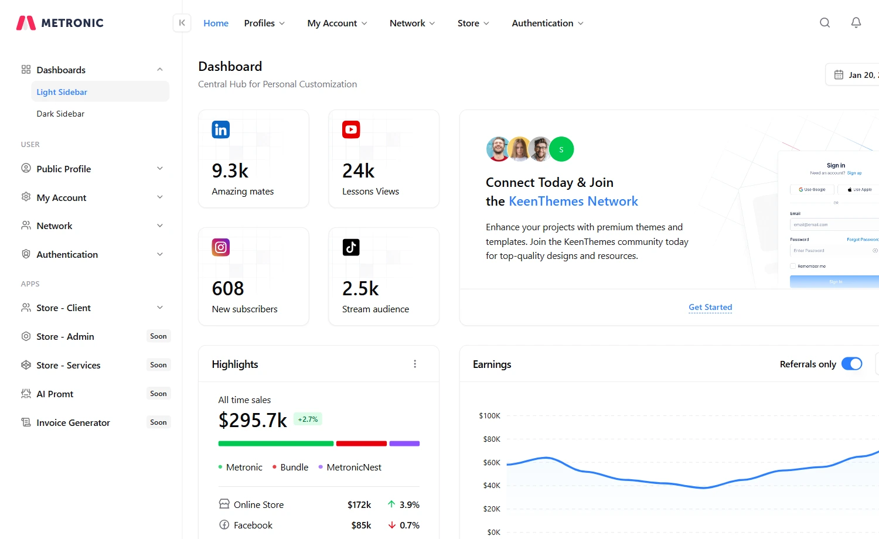This screenshot has height=539, width=879.
Task: Click the Invoice Generator icon
Action: [26, 422]
